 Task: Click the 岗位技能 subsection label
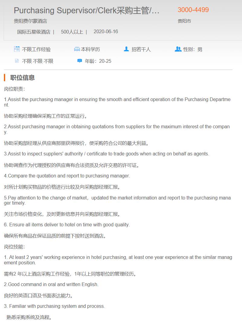[14, 247]
